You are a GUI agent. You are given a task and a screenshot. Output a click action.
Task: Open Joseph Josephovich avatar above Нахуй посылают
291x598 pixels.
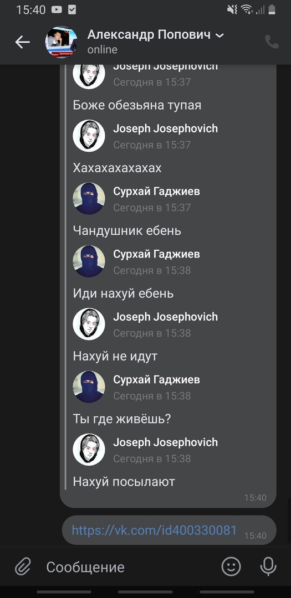(89, 449)
